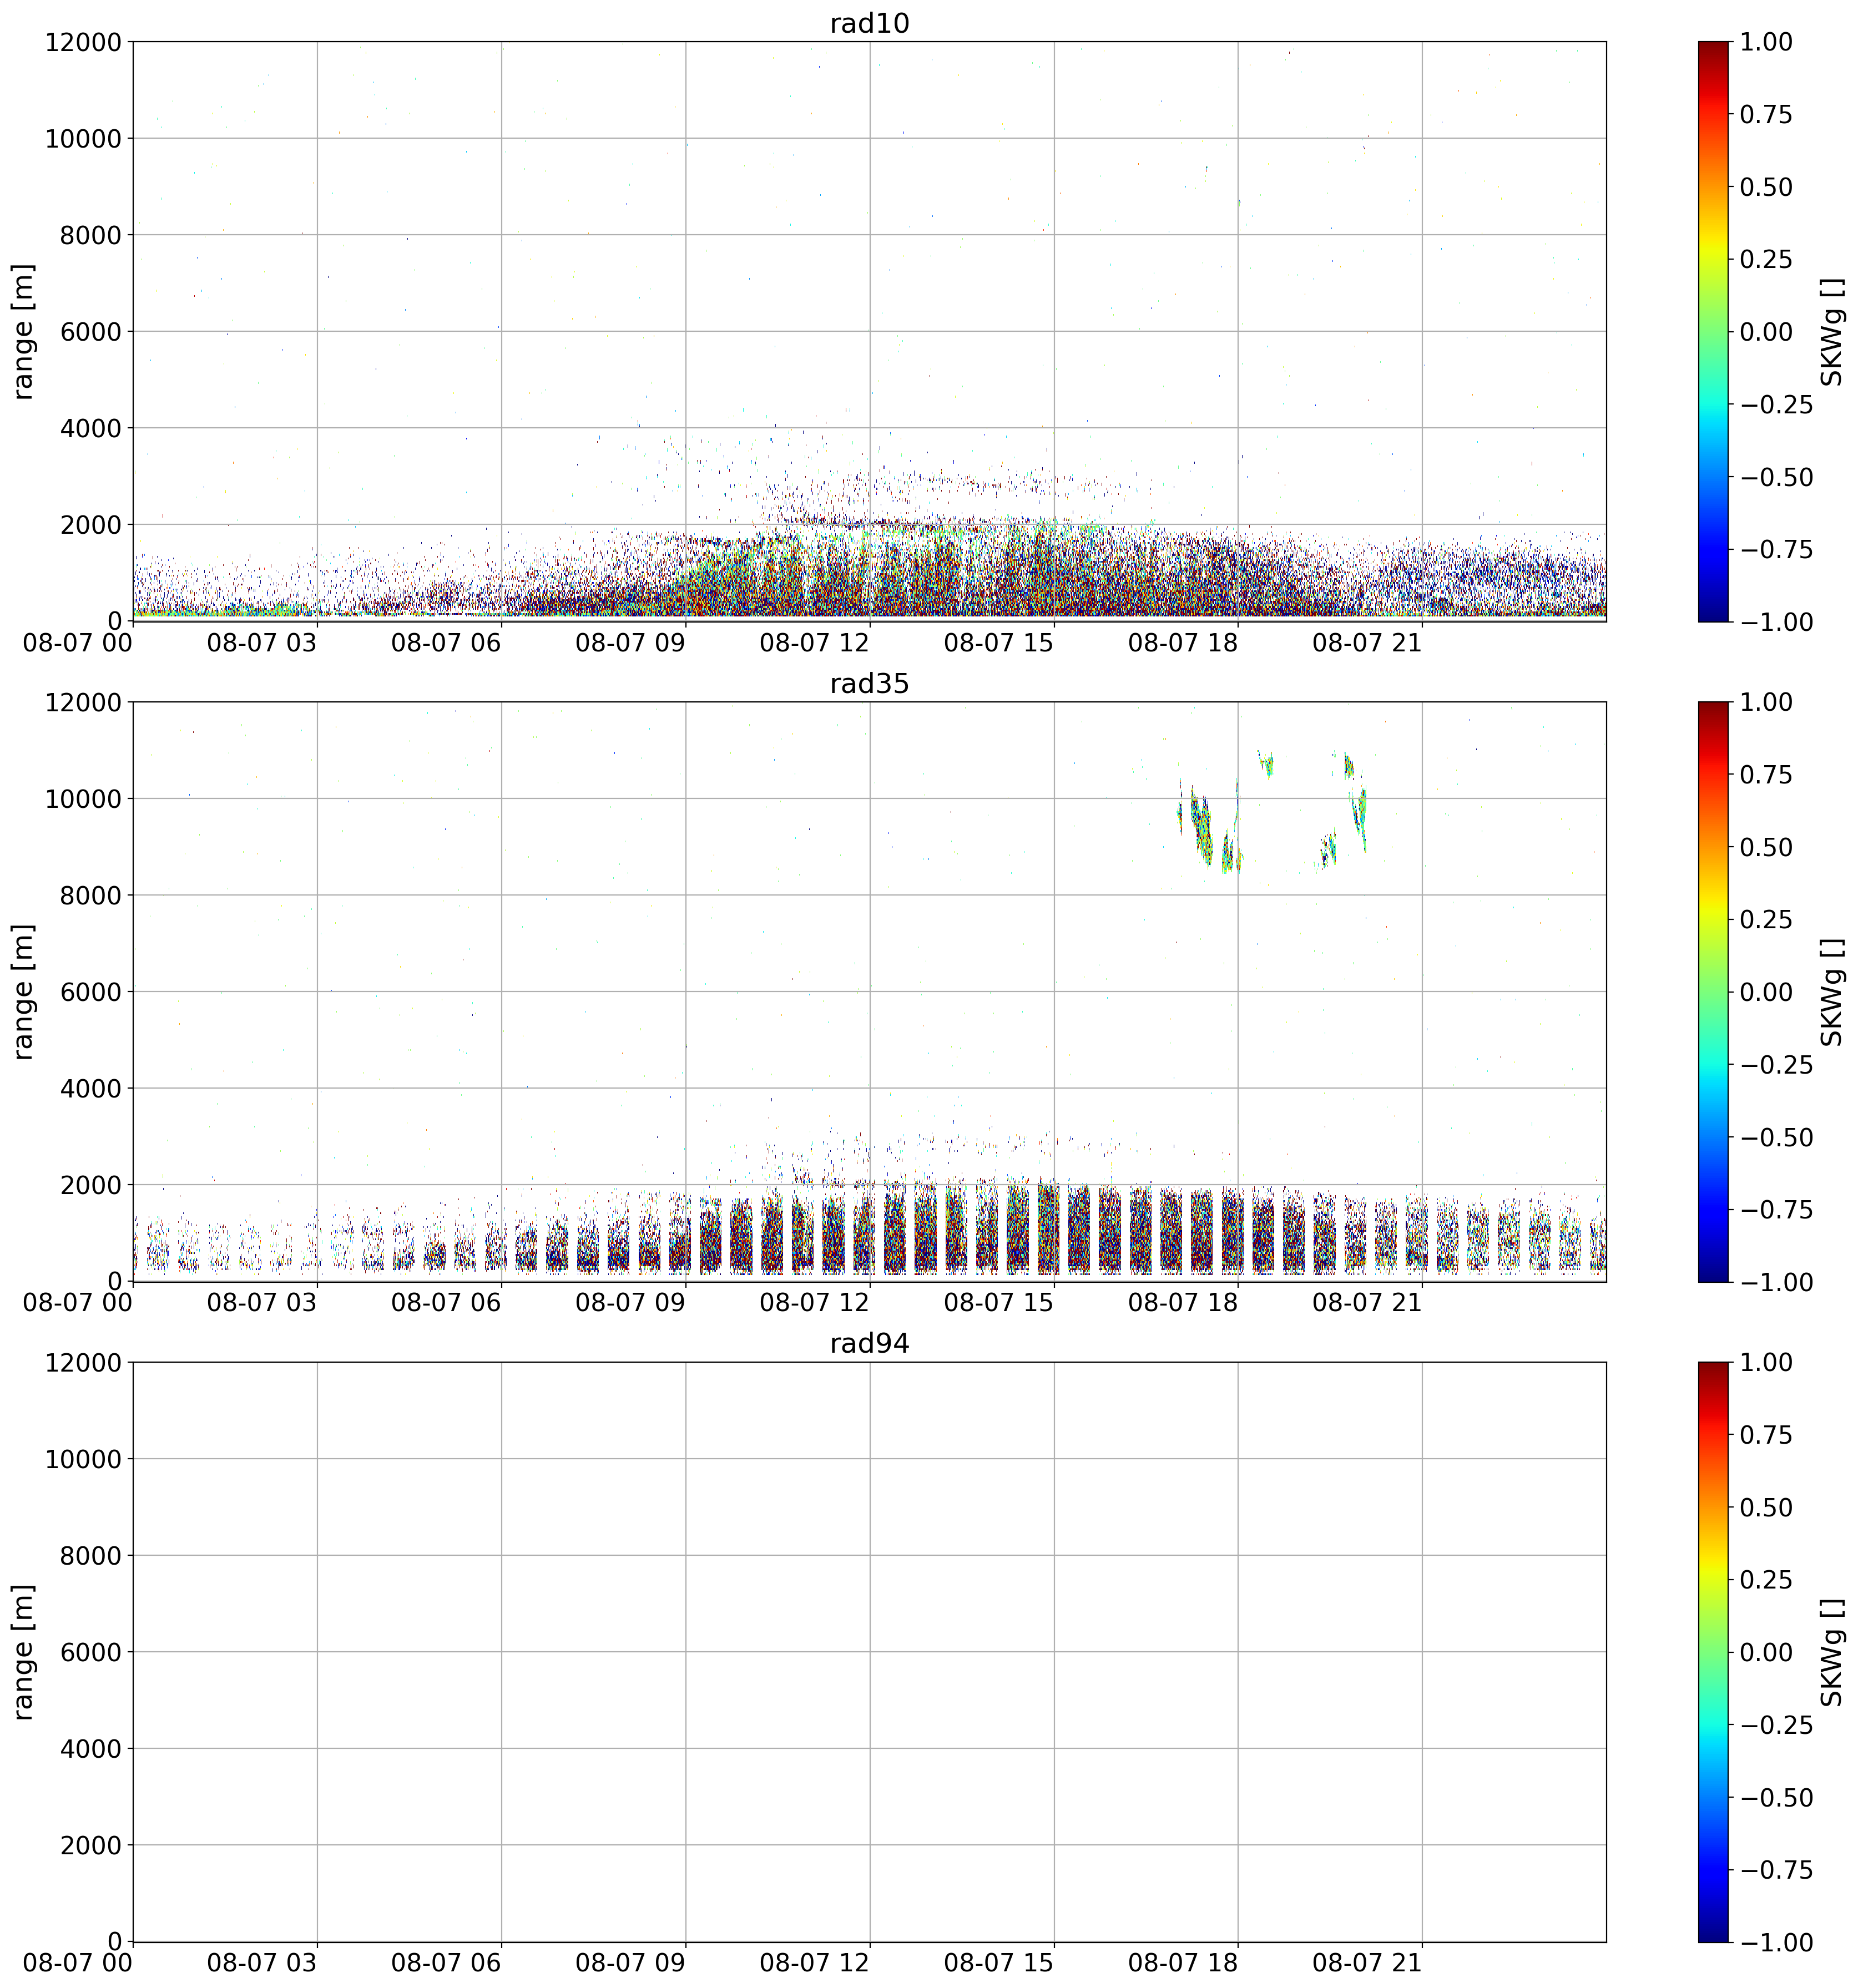Click the rad94 plot title
This screenshot has width=1858, height=1988.
pyautogui.click(x=869, y=1344)
